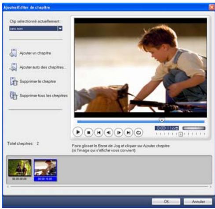Image resolution: width=215 pixels, height=209 pixels.
Task: Step forward one frame
Action: click(x=118, y=133)
